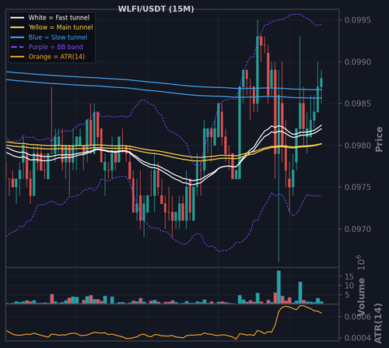
Task: Click the volume axis label 5
Action: click(x=347, y=295)
